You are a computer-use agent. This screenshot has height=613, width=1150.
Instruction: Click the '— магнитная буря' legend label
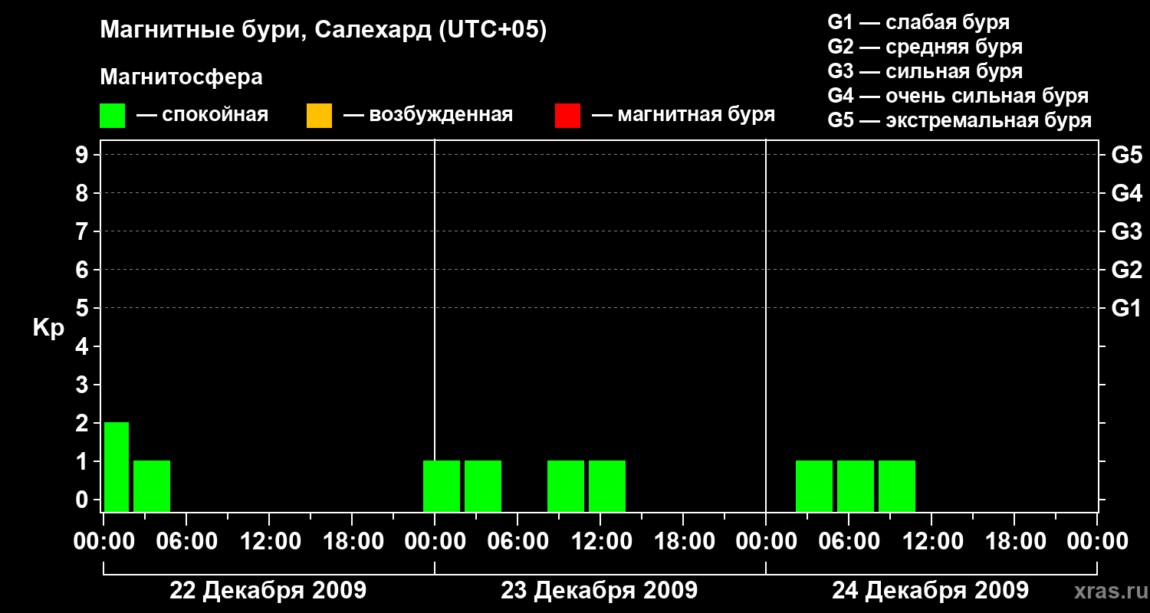[683, 115]
